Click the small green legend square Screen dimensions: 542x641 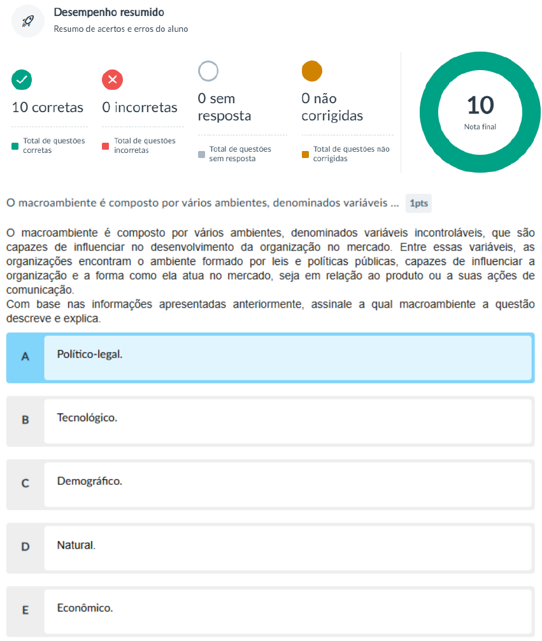click(15, 146)
